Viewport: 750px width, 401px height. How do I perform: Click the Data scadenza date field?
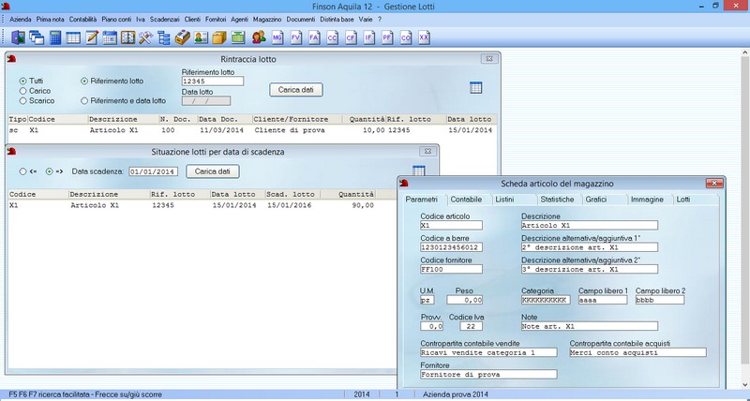tap(154, 171)
